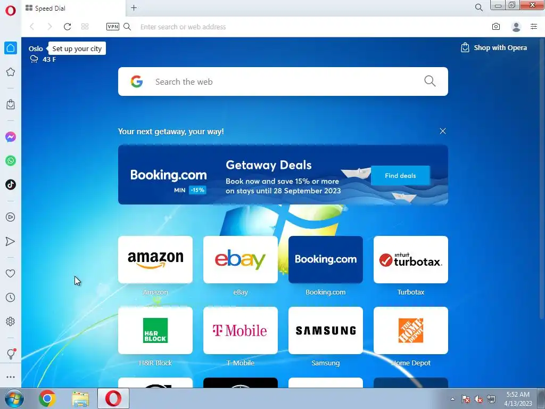Image resolution: width=545 pixels, height=409 pixels.
Task: Open WhatsApp in the sidebar
Action: pos(11,161)
